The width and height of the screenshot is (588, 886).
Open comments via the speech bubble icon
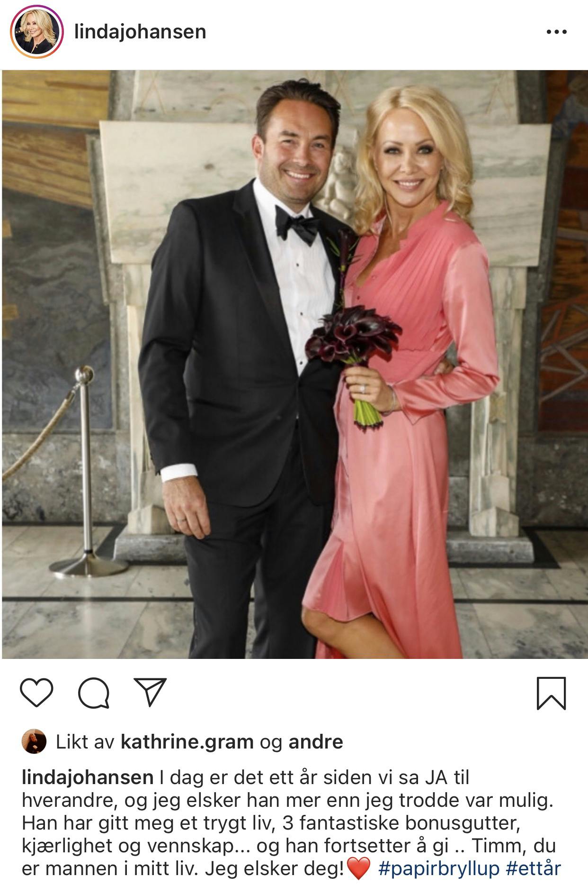94,693
